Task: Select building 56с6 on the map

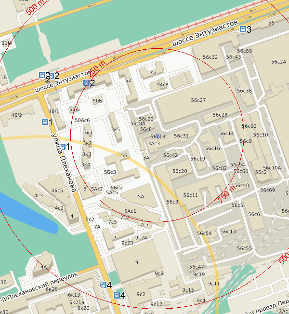Action: pos(254,214)
